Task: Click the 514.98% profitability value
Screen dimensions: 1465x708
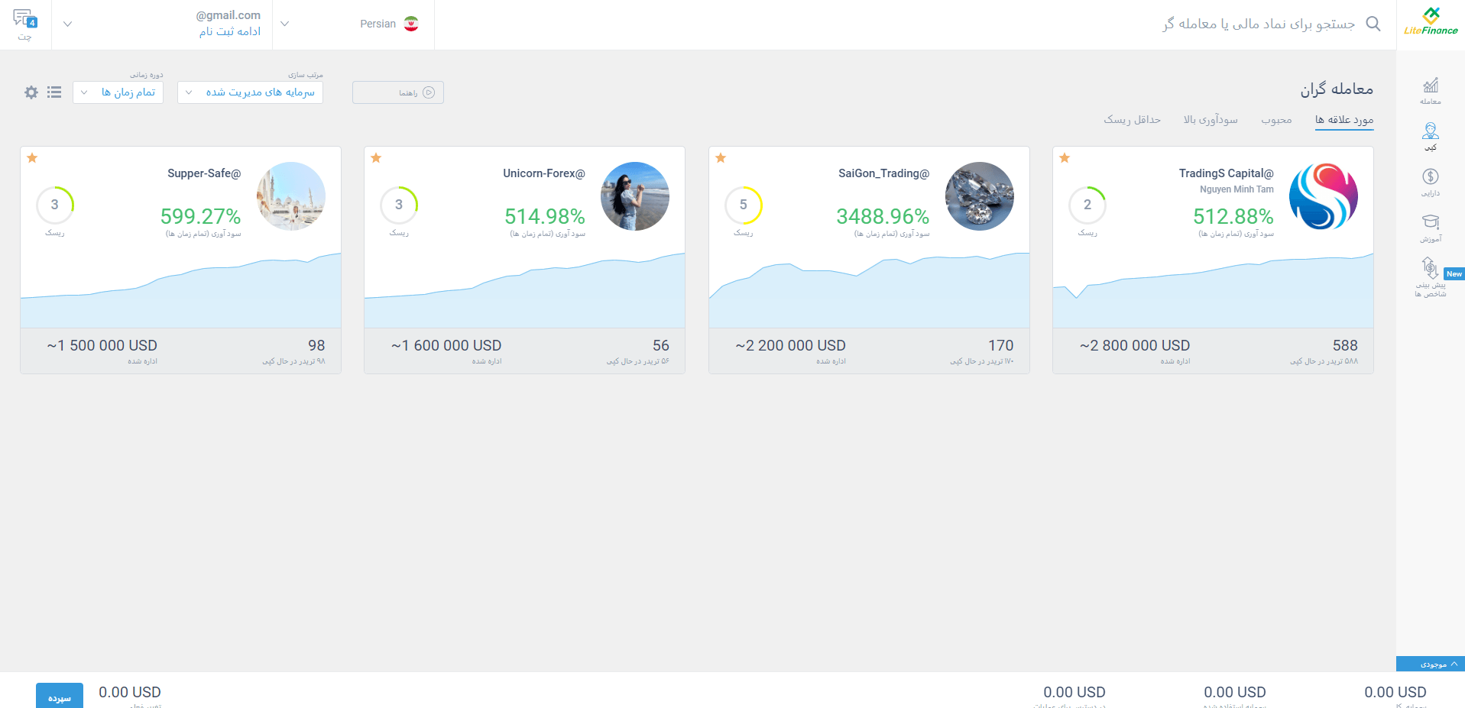Action: coord(545,216)
